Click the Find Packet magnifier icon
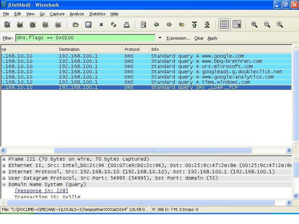Viewport: 299px width, 224px height. click(143, 25)
